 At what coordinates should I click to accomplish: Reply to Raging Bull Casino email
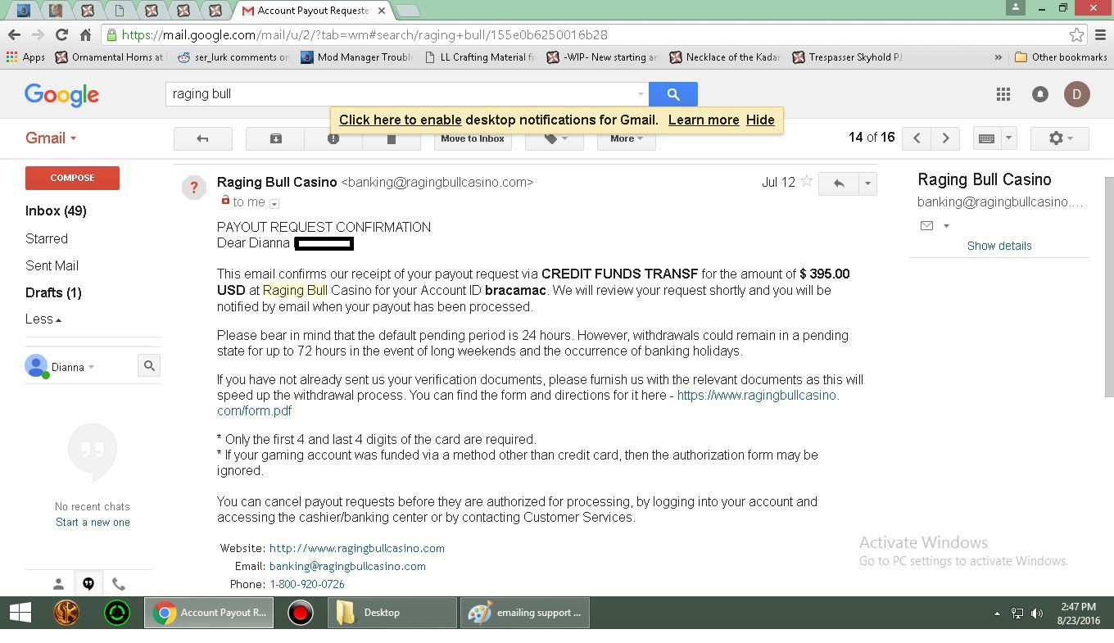tap(838, 183)
